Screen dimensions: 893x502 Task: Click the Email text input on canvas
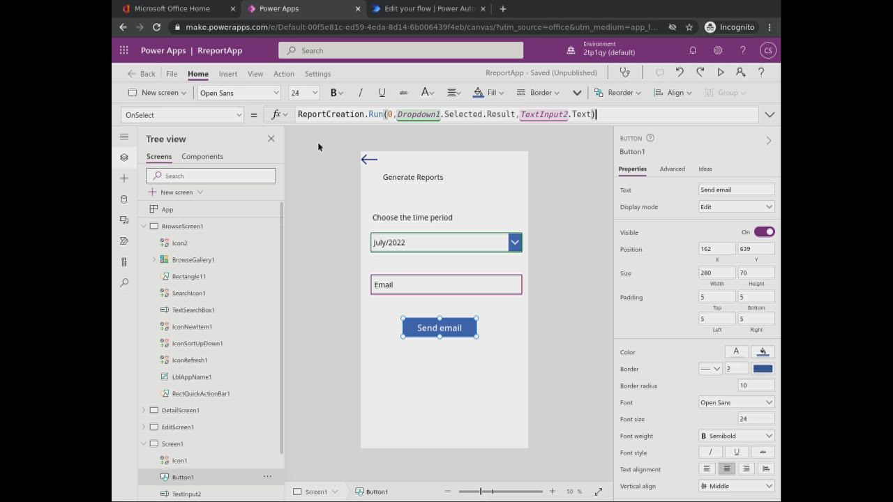tap(446, 284)
